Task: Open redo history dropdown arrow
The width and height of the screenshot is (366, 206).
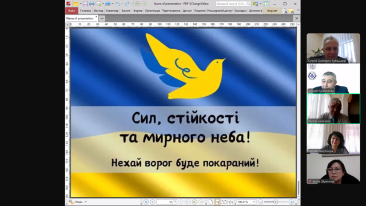Action: 132,4
